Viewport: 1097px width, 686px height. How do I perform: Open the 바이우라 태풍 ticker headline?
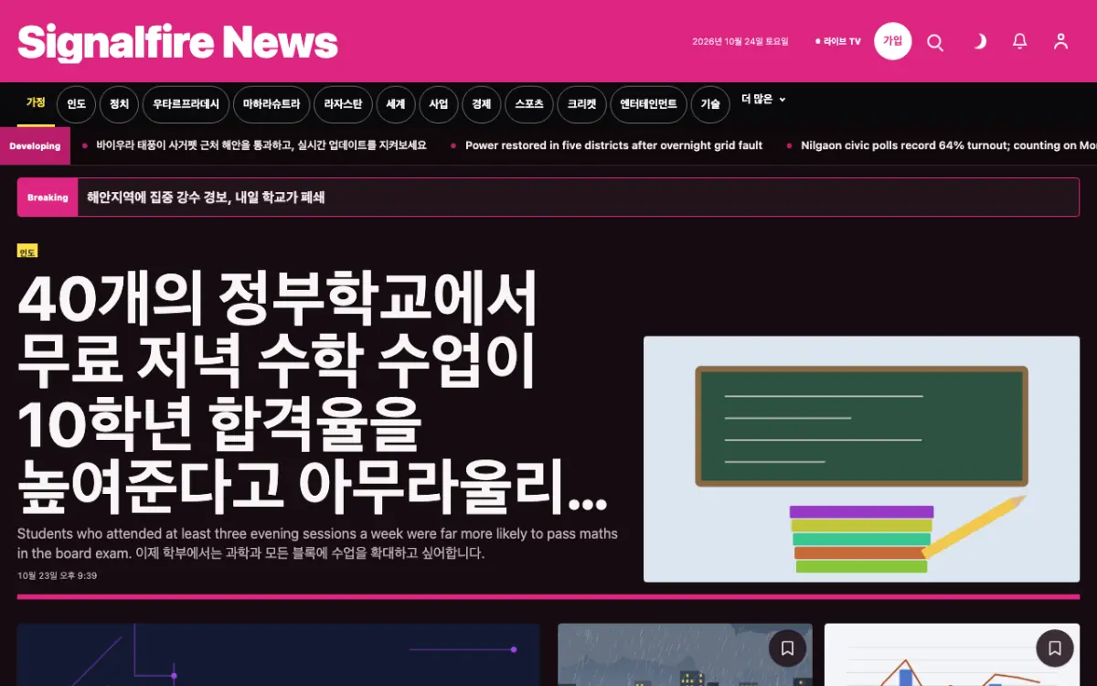(x=261, y=145)
